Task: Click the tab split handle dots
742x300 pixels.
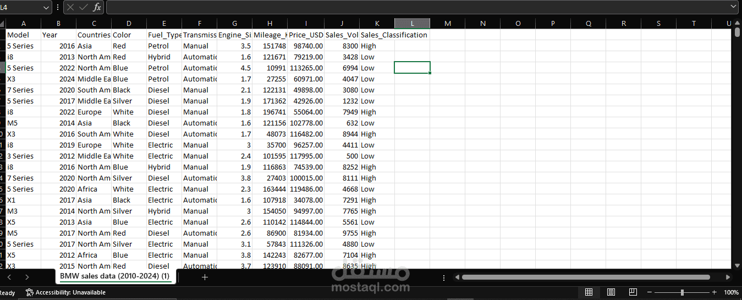Action: 444,277
